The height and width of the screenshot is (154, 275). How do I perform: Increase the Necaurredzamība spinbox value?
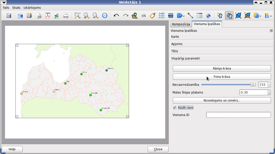269,83
